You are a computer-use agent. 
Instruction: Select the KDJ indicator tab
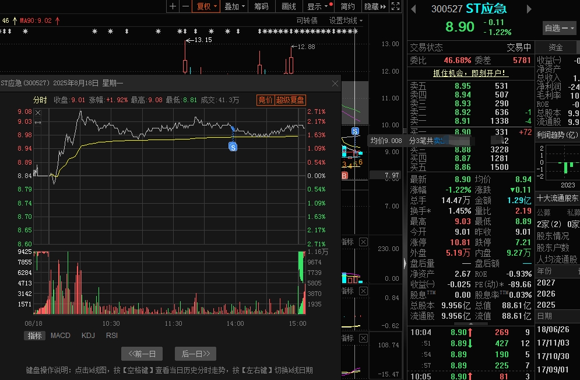click(x=88, y=336)
